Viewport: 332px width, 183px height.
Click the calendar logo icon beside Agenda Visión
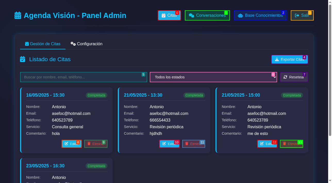click(18, 15)
